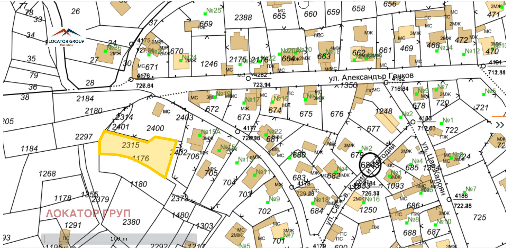The height and width of the screenshot is (249, 506).
Task: Click the large black circle marker
Action: [x=370, y=165]
